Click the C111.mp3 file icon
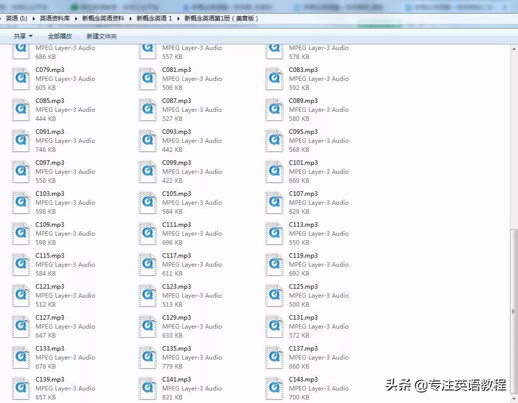Image resolution: width=518 pixels, height=403 pixels. point(147,233)
